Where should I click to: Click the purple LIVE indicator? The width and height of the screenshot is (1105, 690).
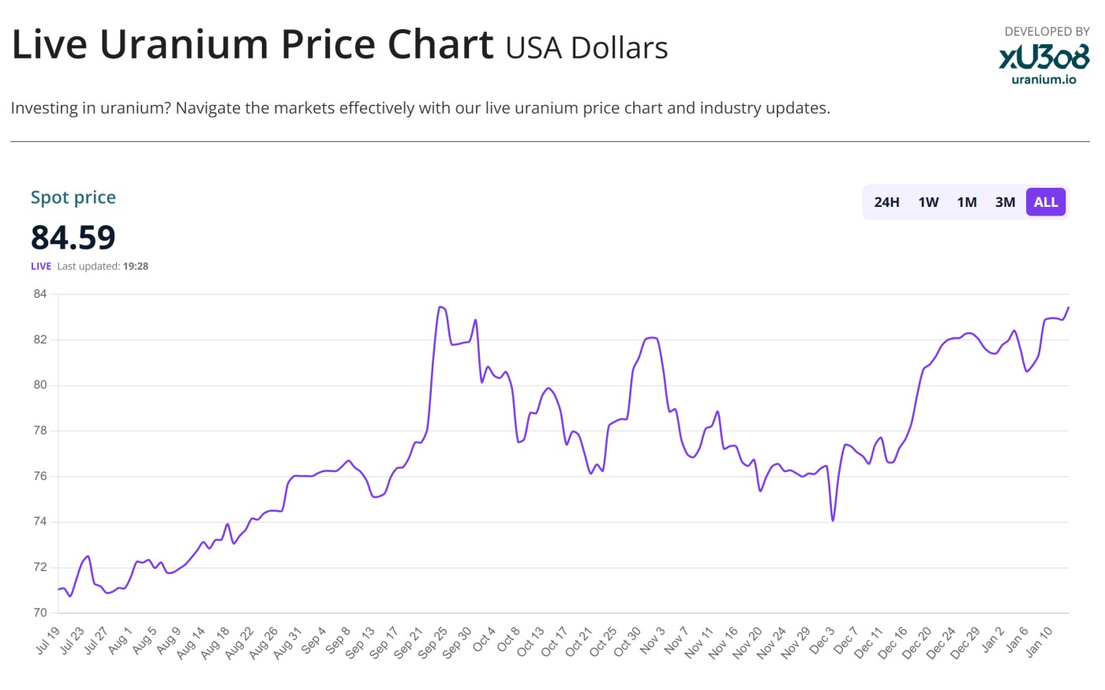pos(41,267)
